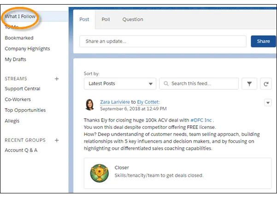This screenshot has width=277, height=198.
Task: Open the Allegis stream
Action: [12, 121]
